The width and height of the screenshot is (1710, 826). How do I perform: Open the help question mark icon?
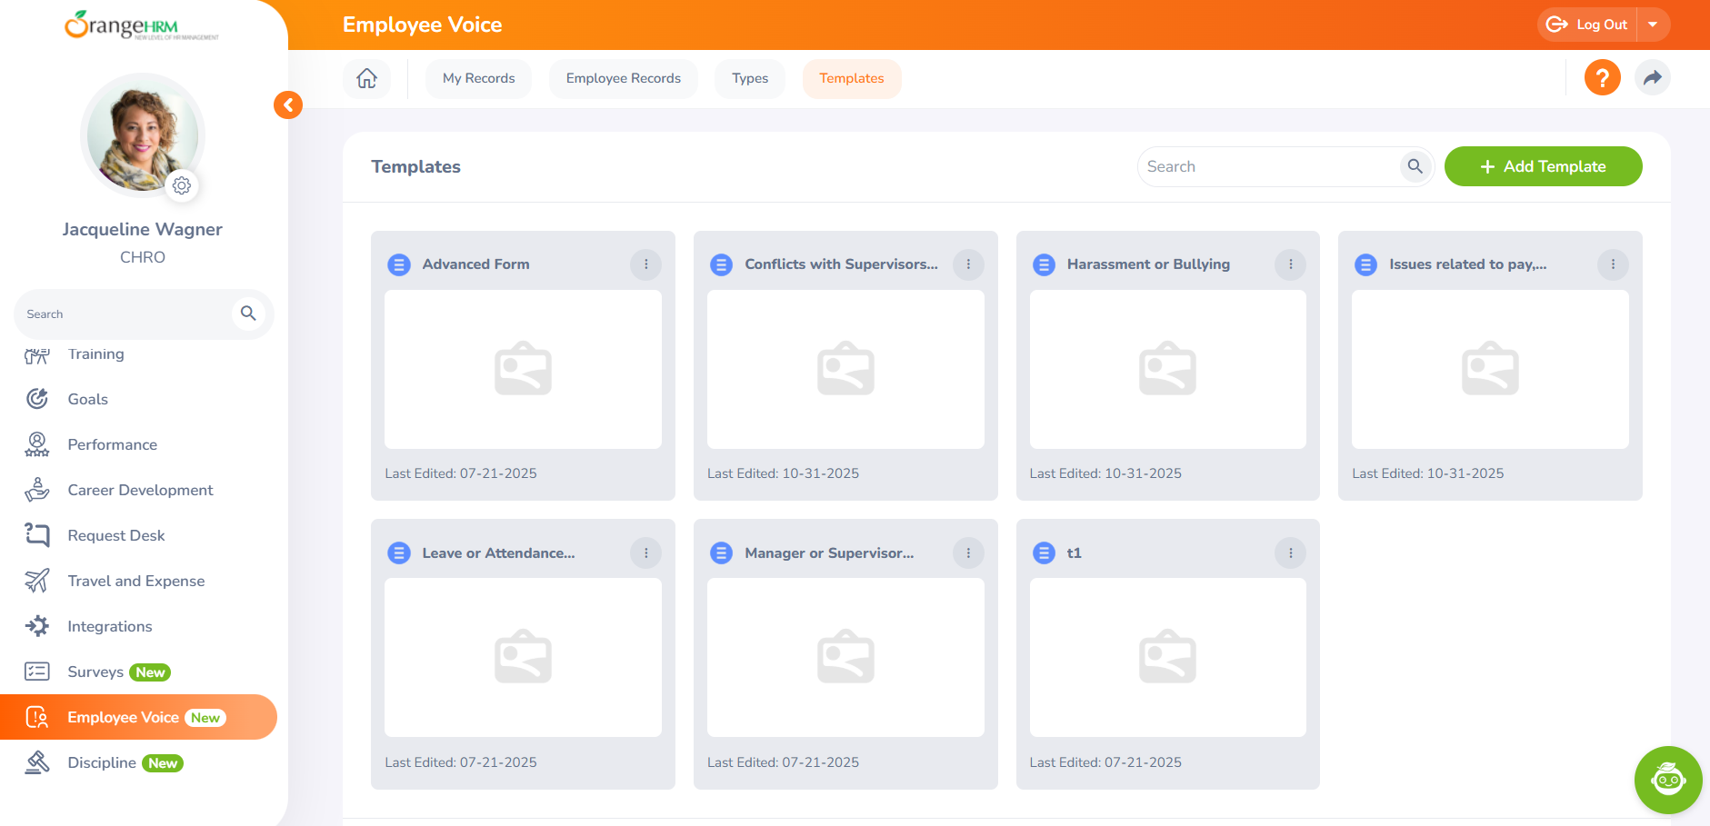(1602, 78)
